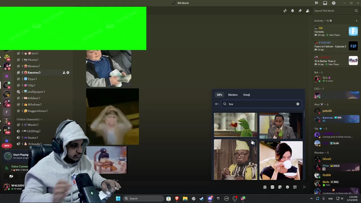Screen dimensions: 361x203
Task: Open the Threads icon in the channel header
Action: tap(285, 11)
